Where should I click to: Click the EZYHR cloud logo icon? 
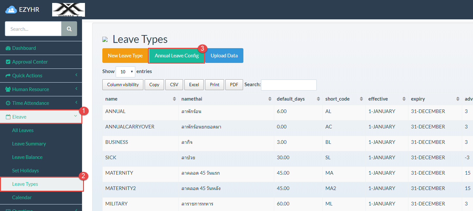[11, 10]
